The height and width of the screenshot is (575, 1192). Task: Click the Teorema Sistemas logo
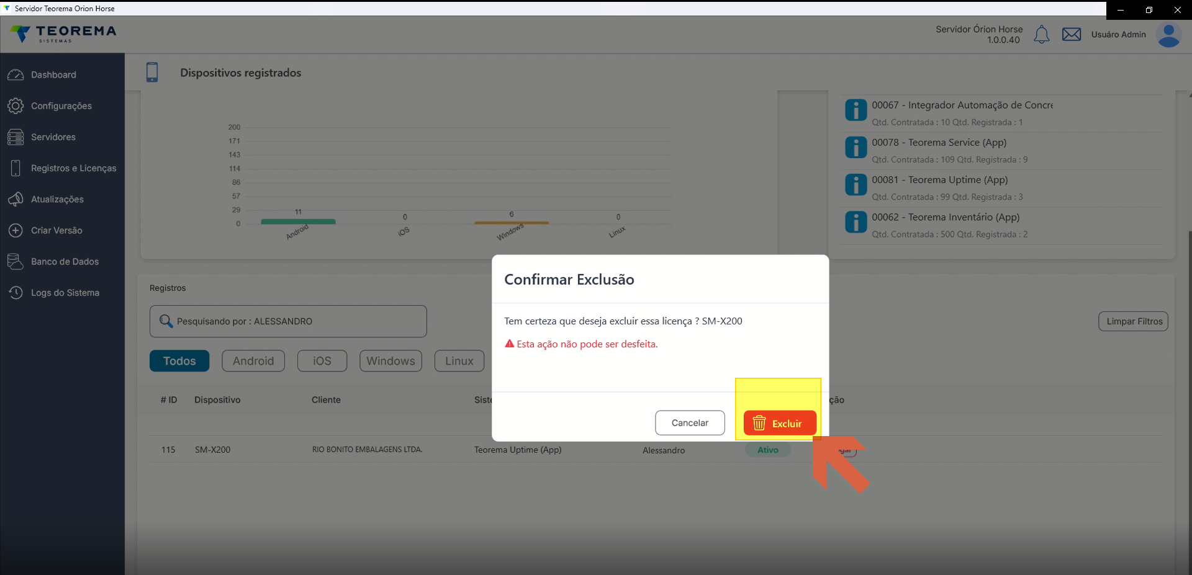pos(64,34)
